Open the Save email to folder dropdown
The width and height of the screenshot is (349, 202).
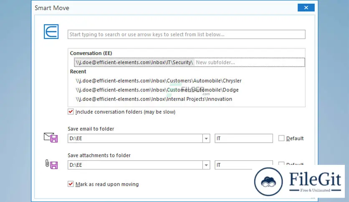click(206, 139)
